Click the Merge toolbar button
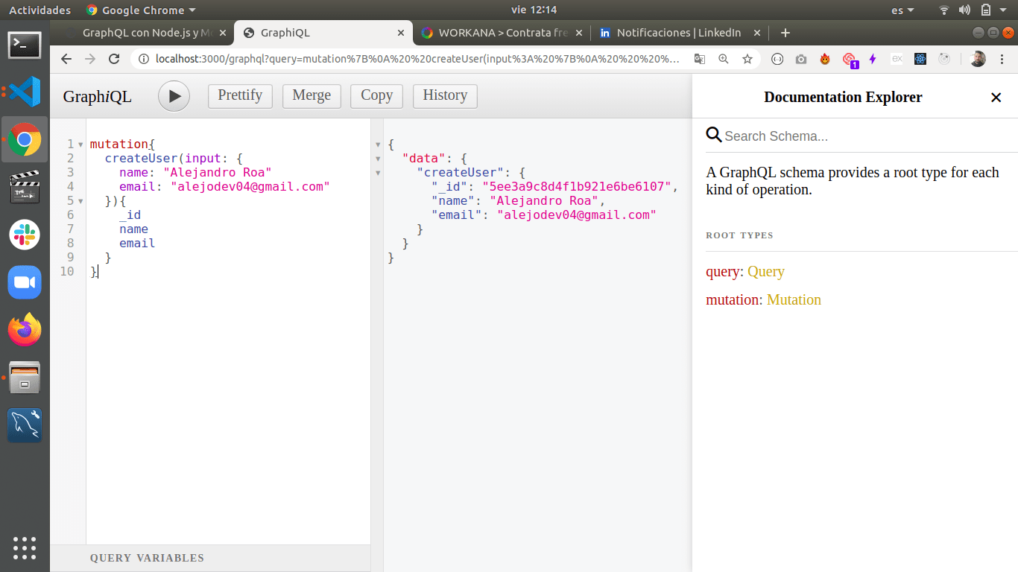This screenshot has height=572, width=1018. 312,95
